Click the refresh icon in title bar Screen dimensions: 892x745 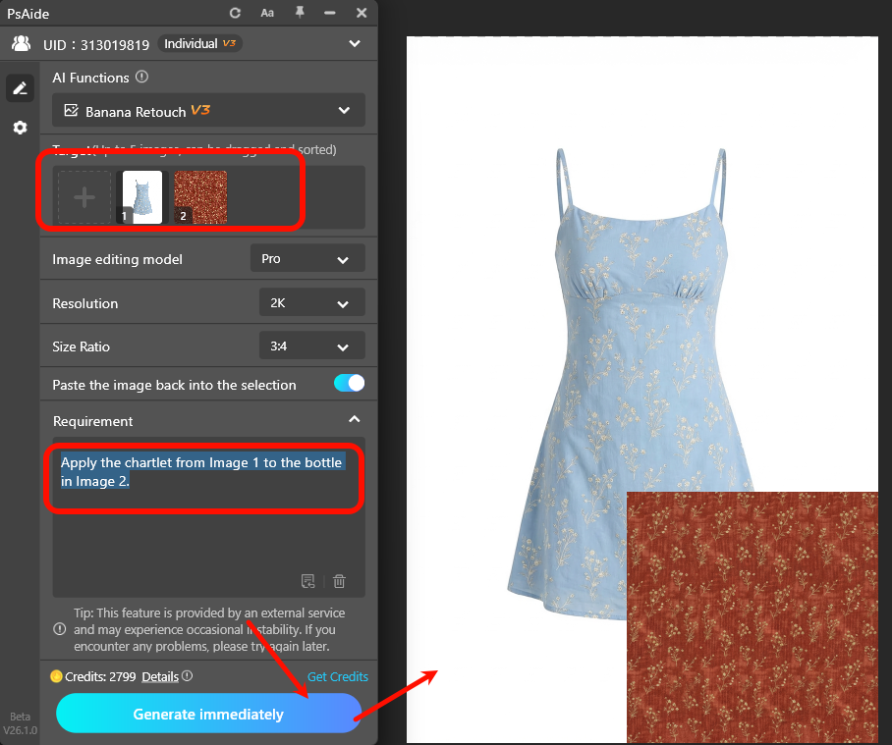(x=235, y=13)
